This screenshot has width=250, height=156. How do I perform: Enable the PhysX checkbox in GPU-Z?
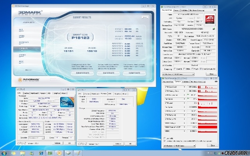pyautogui.click(x=193, y=69)
